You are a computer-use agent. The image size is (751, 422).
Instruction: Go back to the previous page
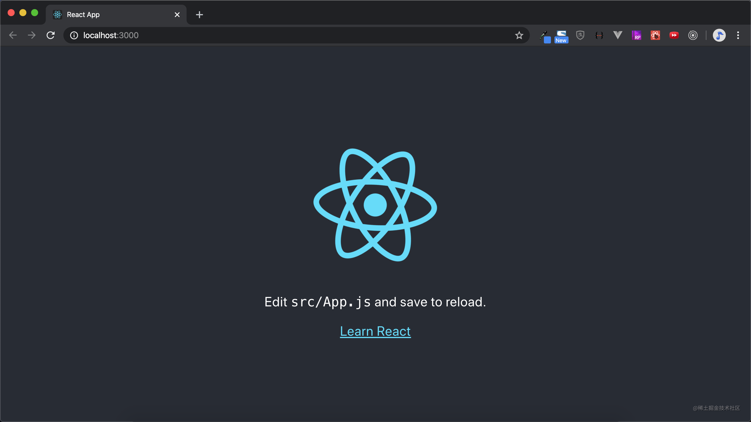click(x=13, y=35)
